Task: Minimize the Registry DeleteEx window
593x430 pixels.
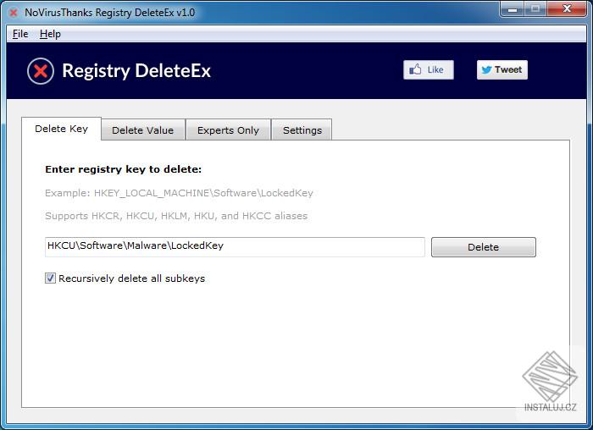Action: point(513,9)
